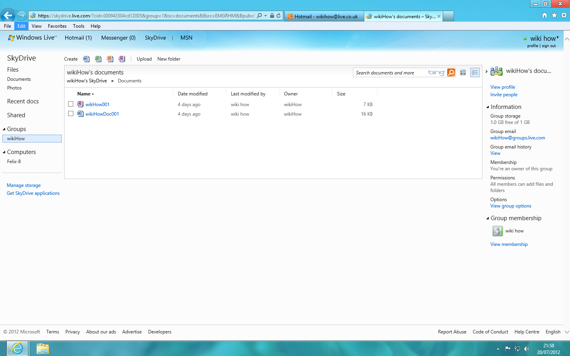This screenshot has height=356, width=570.
Task: Select the wikiHow group in sidebar
Action: (x=32, y=139)
